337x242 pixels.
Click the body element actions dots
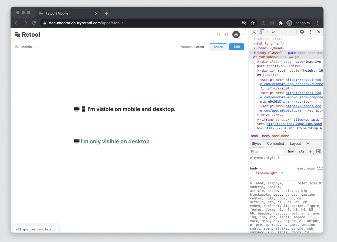pos(251,53)
